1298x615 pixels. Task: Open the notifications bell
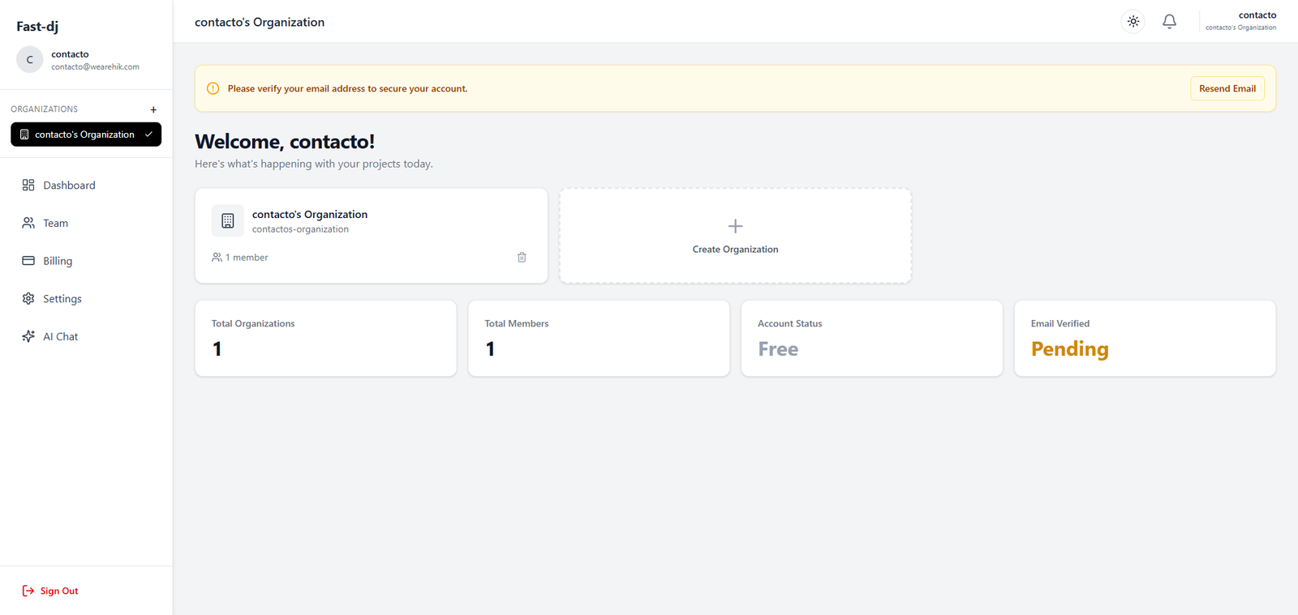[1169, 22]
